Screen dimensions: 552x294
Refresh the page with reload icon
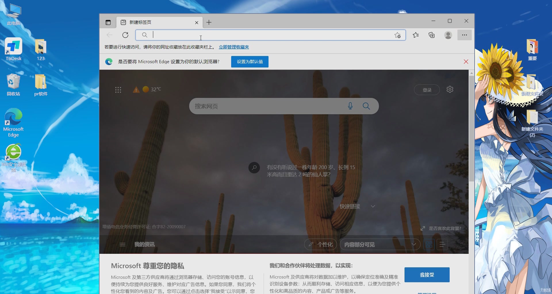click(125, 35)
